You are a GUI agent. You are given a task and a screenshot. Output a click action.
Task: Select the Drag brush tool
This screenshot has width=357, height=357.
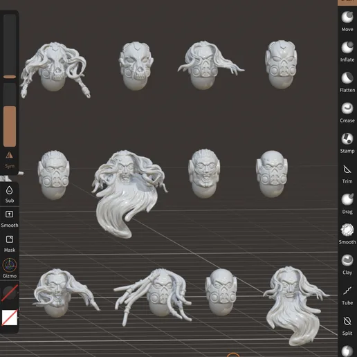(347, 204)
